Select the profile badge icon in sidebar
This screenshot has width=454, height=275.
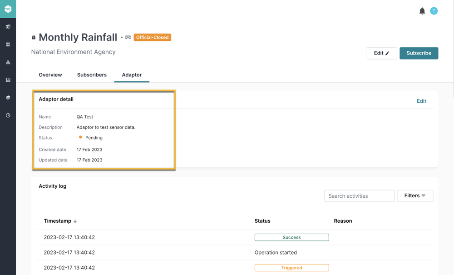click(x=7, y=80)
